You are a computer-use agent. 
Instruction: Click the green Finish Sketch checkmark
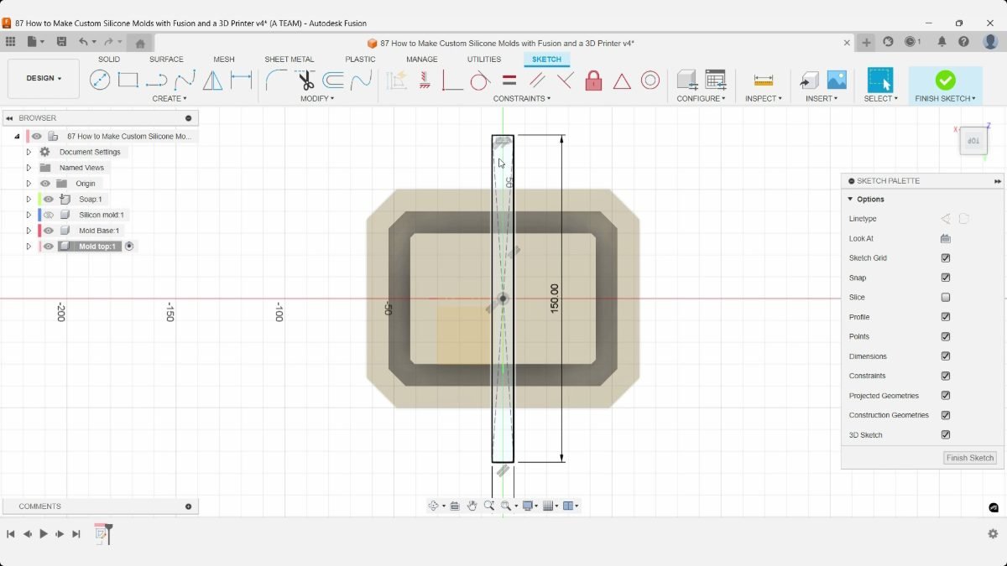coord(945,80)
